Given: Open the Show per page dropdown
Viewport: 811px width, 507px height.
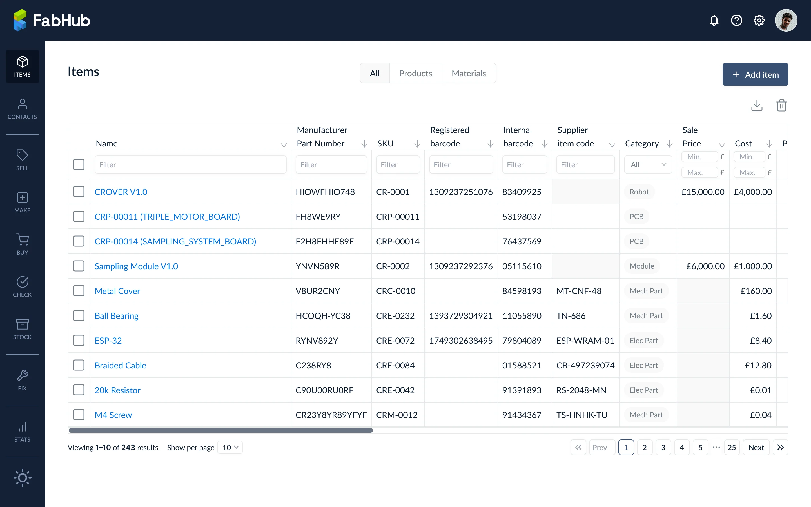Looking at the screenshot, I should [230, 447].
